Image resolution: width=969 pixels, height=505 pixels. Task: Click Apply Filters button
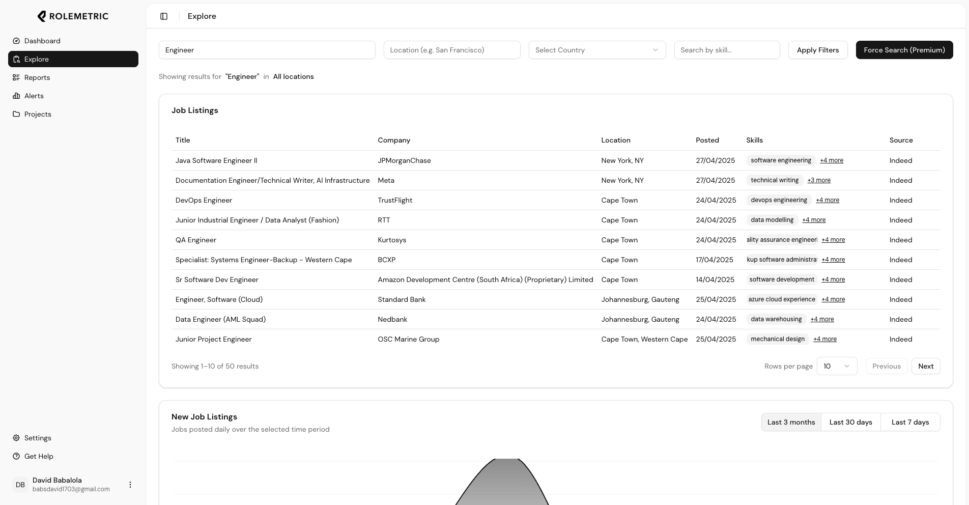click(x=818, y=50)
